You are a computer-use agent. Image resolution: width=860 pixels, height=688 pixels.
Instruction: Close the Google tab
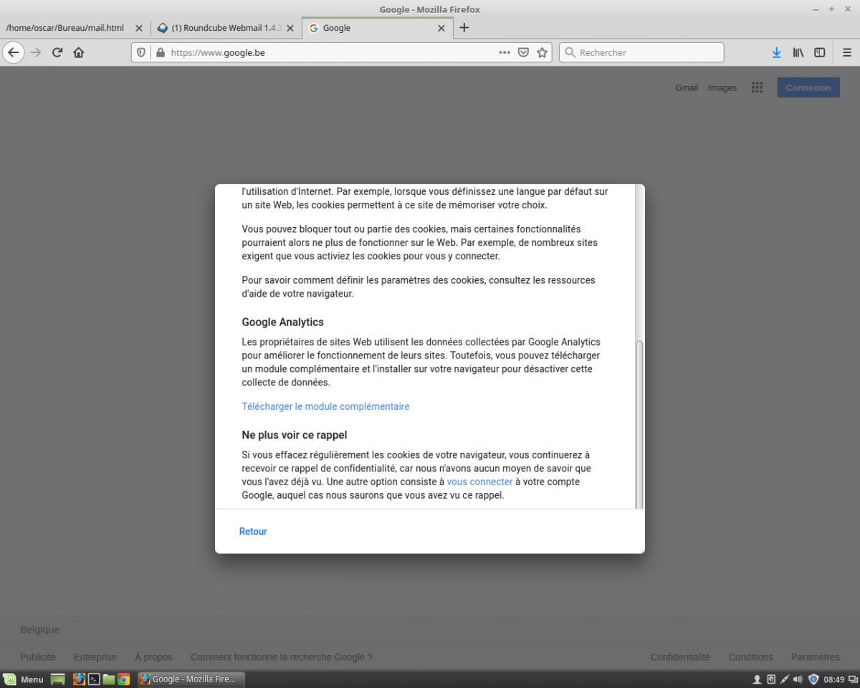(441, 28)
